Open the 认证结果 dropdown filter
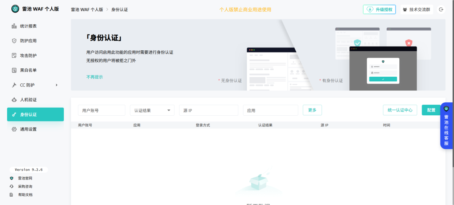 152,110
